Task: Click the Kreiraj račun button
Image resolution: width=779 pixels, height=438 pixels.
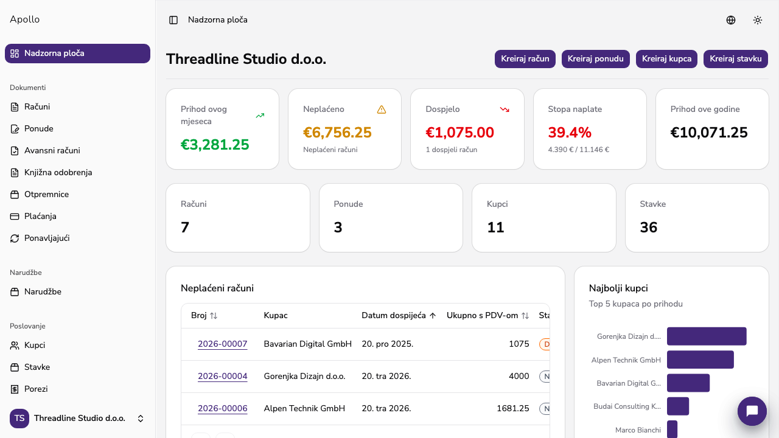Action: [525, 59]
